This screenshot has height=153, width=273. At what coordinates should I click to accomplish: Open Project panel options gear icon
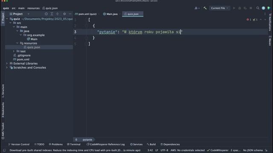64,14
